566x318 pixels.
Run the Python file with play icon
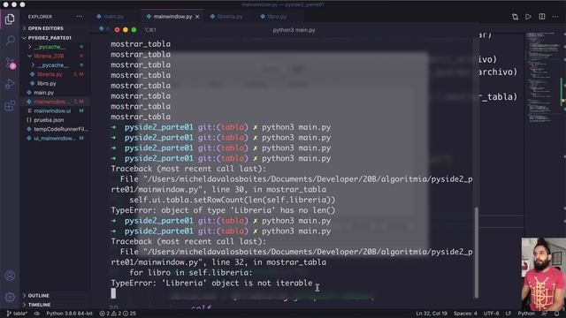point(528,17)
